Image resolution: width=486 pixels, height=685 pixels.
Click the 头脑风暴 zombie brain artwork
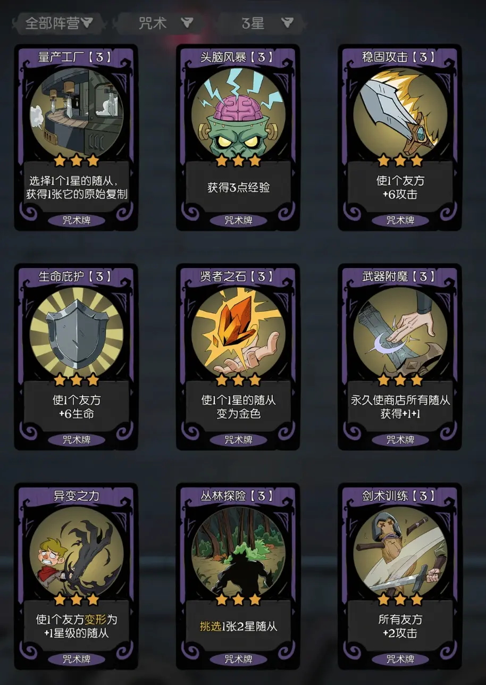[238, 112]
